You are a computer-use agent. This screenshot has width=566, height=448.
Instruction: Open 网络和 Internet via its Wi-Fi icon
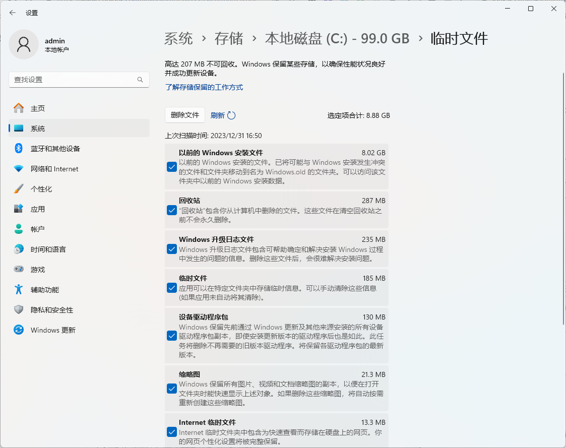coord(19,169)
